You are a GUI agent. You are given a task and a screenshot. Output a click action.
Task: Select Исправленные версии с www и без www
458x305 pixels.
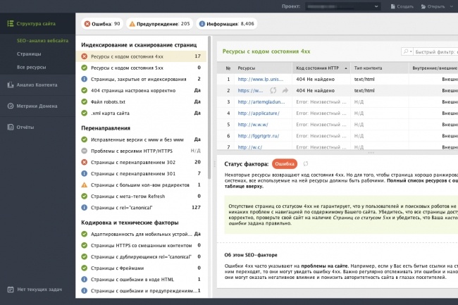click(141, 139)
